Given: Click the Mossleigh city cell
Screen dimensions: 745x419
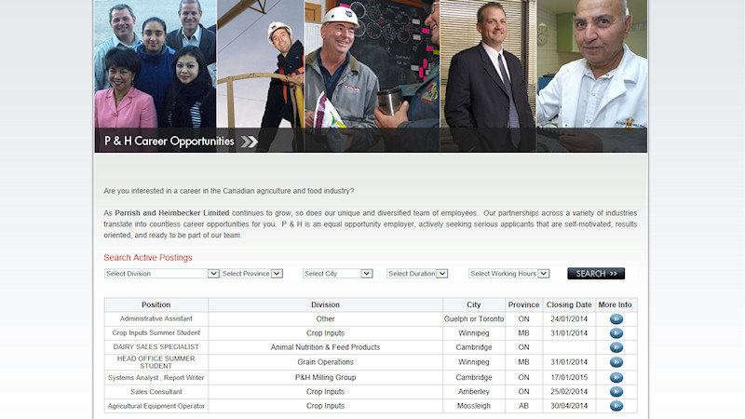Looking at the screenshot, I should coord(474,406).
